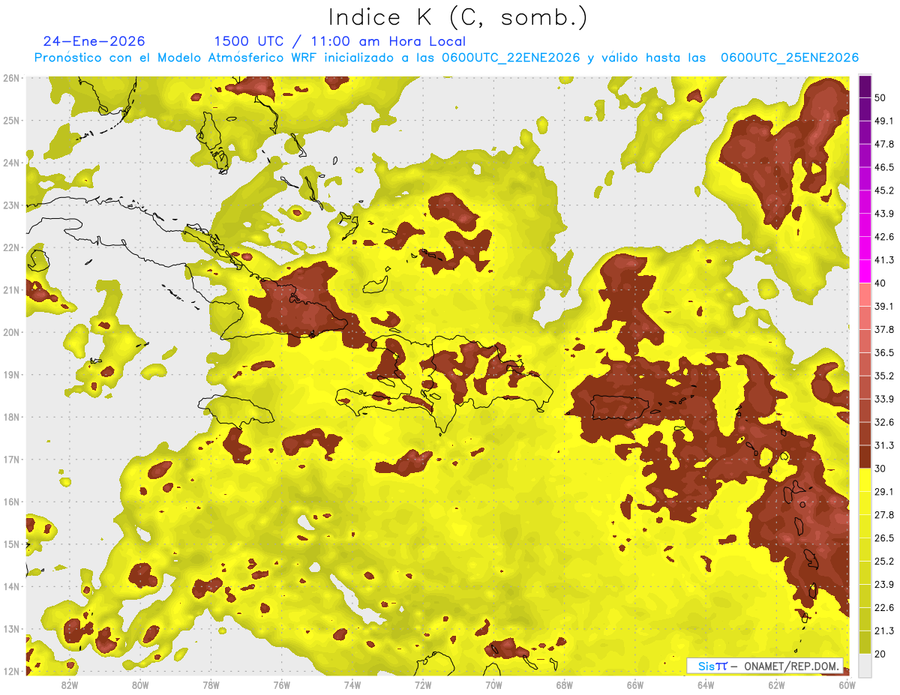Click the "70W" longitude tick label
The height and width of the screenshot is (695, 900).
tap(493, 685)
